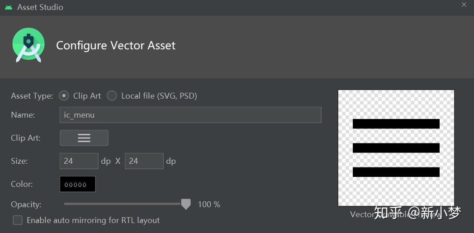This screenshot has width=474, height=233.
Task: Click the Android icon in the title bar
Action: [9, 7]
